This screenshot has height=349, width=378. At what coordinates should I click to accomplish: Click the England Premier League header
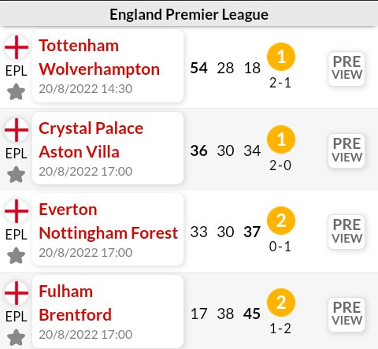(x=189, y=14)
